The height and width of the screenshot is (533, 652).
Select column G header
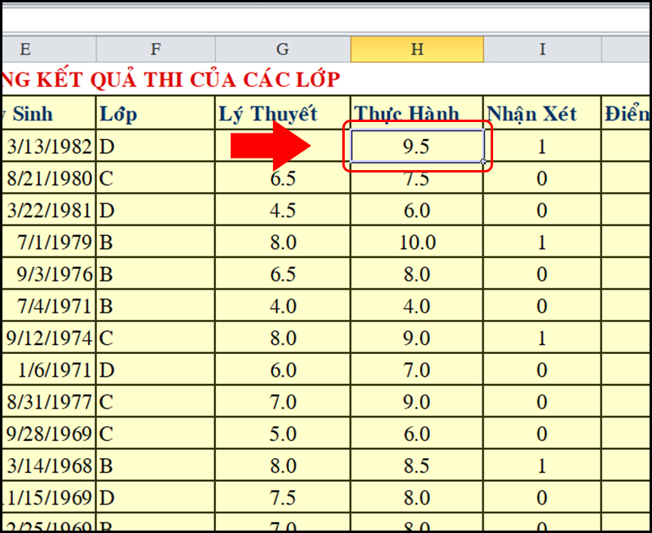(282, 50)
